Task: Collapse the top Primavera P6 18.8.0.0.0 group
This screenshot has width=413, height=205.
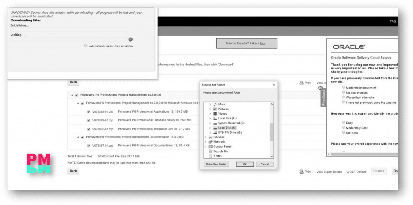Action: [72, 95]
